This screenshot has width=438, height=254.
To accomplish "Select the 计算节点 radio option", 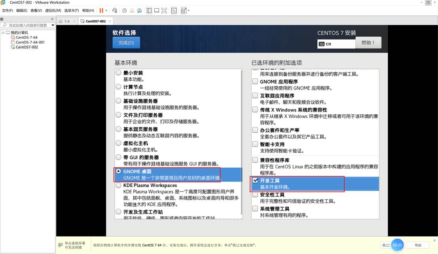I will click(118, 87).
